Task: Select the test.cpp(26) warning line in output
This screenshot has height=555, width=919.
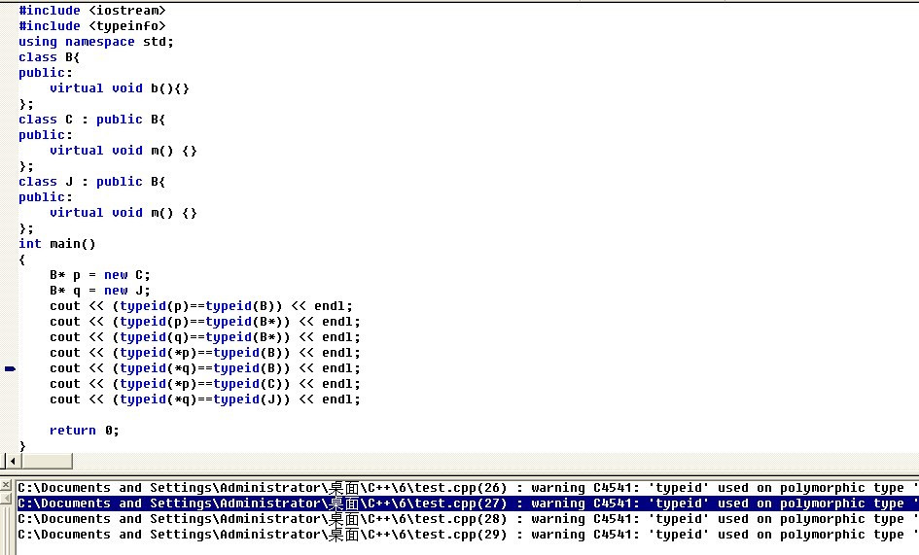Action: [467, 488]
